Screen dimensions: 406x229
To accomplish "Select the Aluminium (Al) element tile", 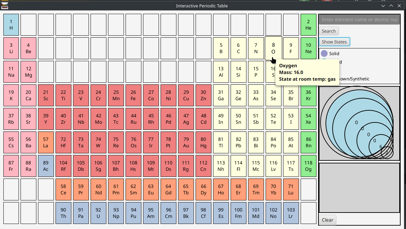I will click(221, 72).
